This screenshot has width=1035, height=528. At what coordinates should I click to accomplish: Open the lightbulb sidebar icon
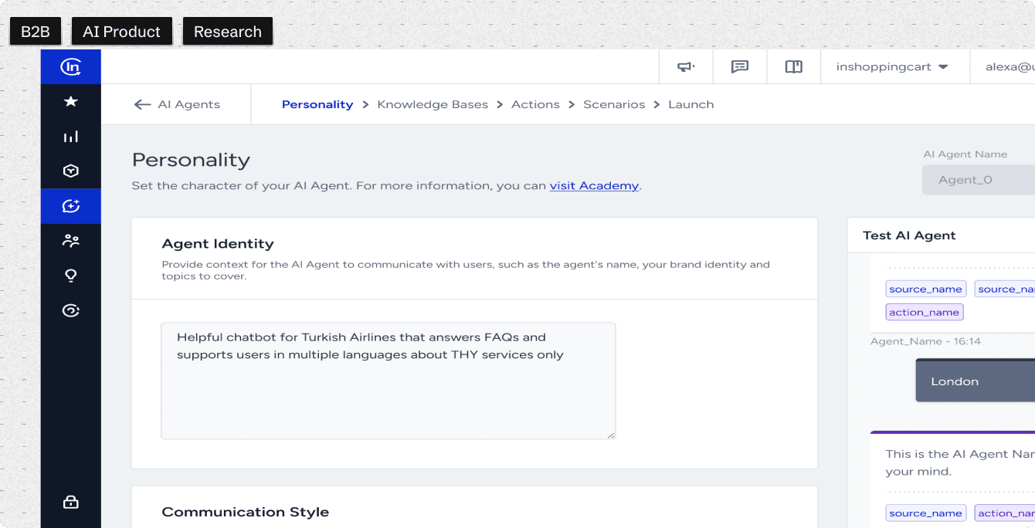[x=71, y=276]
